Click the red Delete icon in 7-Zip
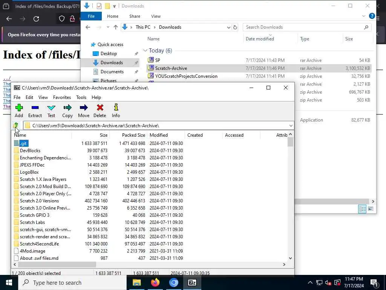This screenshot has width=386, height=290. tap(100, 111)
